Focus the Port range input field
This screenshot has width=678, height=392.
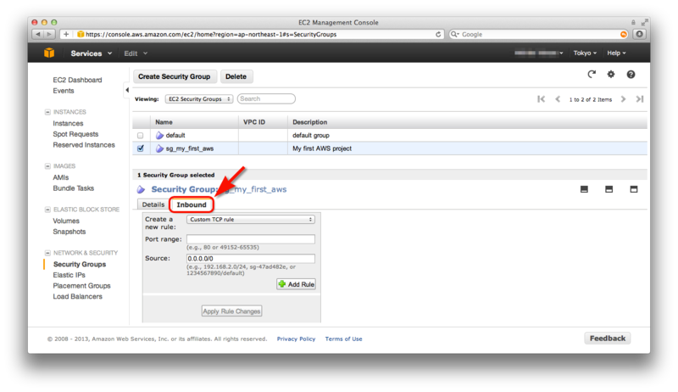[x=251, y=238]
